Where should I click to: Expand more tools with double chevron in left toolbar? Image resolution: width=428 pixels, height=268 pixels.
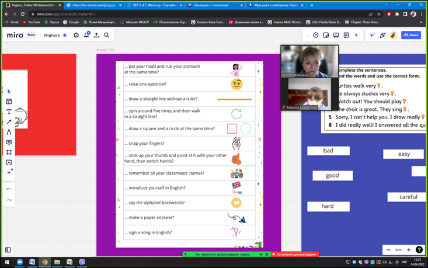click(x=9, y=172)
